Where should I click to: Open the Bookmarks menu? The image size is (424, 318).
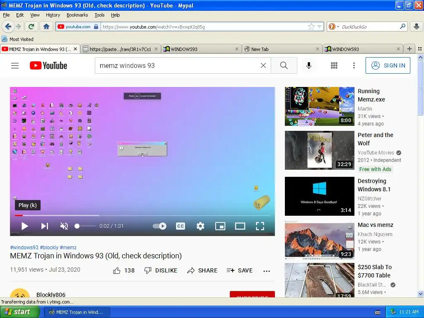77,15
